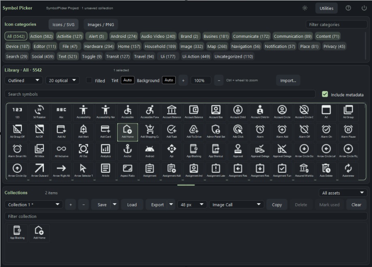Filter by the Navigation (56) category

246,46
